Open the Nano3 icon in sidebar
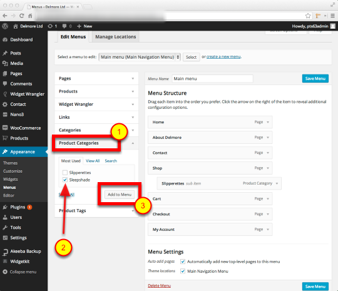 click(5, 115)
